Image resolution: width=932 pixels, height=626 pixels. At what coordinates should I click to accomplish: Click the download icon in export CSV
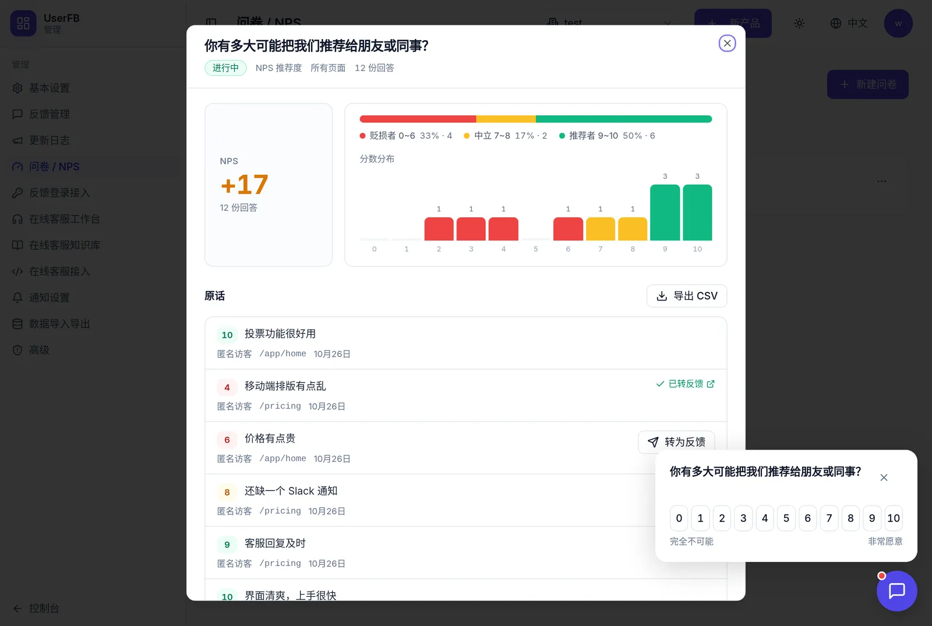click(x=662, y=296)
